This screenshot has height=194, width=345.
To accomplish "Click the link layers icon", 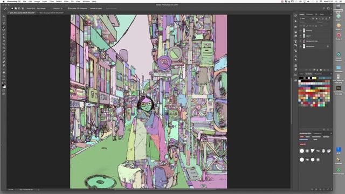I will coord(307,70).
